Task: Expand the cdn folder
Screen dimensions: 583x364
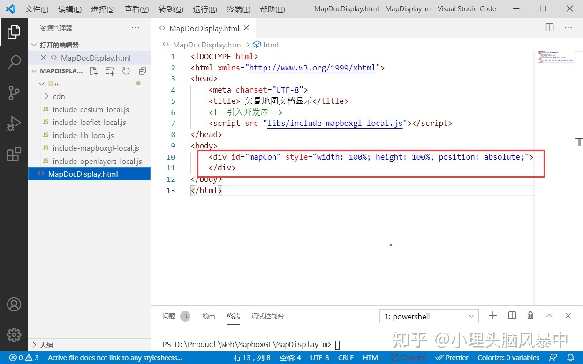Action: (59, 96)
